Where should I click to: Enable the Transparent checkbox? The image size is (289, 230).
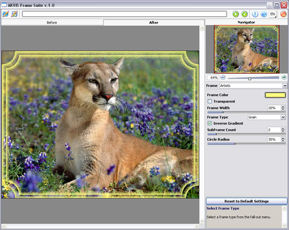coord(210,101)
